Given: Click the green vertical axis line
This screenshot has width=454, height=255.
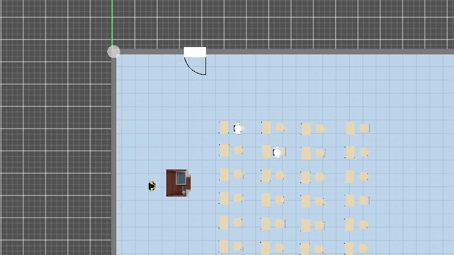Looking at the screenshot, I should (x=112, y=23).
